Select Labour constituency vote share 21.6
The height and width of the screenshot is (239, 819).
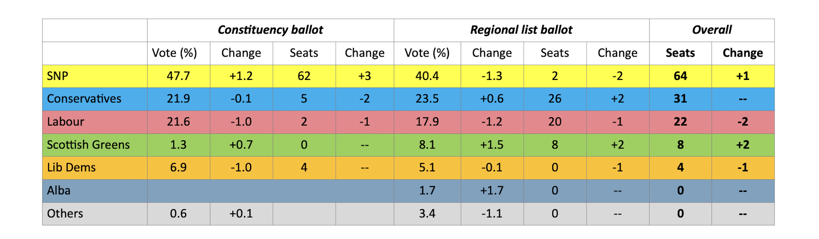pos(178,122)
